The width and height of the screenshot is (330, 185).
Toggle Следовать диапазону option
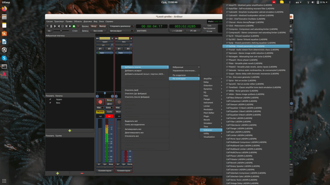click(x=121, y=26)
